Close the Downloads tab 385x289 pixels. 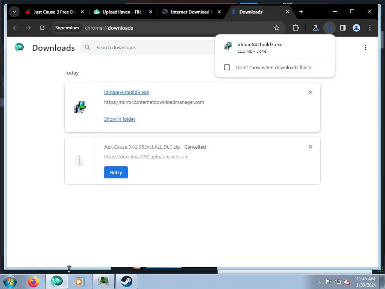click(288, 12)
